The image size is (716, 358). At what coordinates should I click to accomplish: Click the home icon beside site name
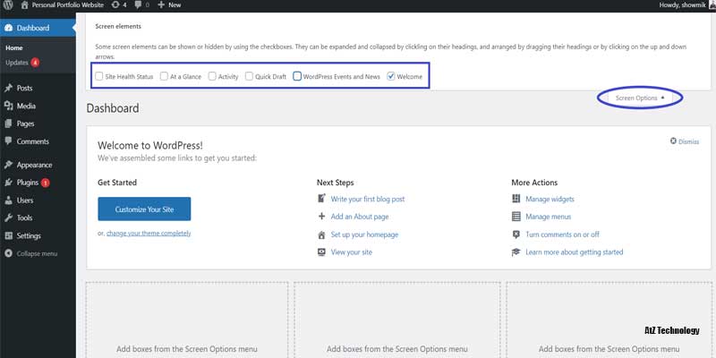coord(25,5)
